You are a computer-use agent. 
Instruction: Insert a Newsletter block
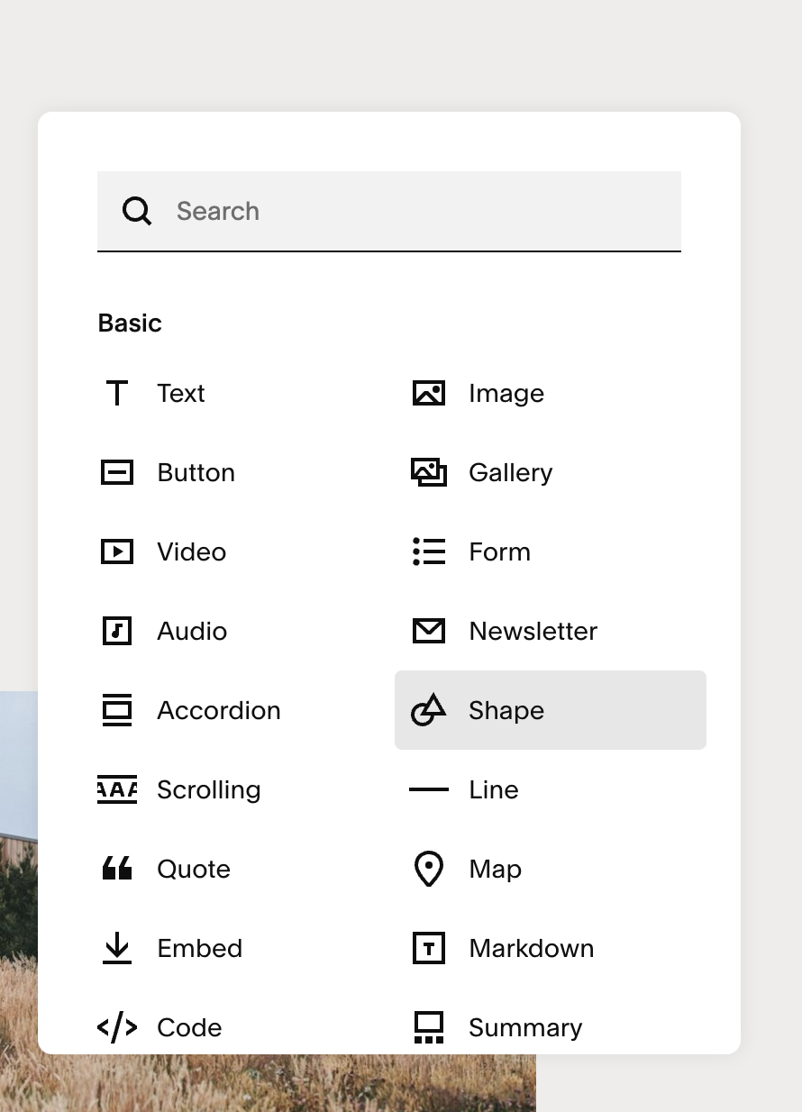click(x=428, y=631)
